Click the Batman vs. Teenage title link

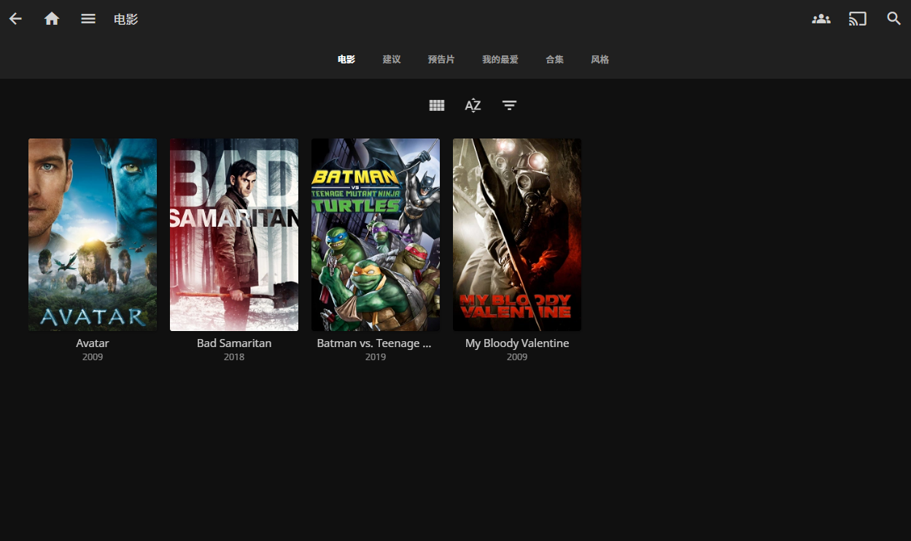(x=374, y=343)
